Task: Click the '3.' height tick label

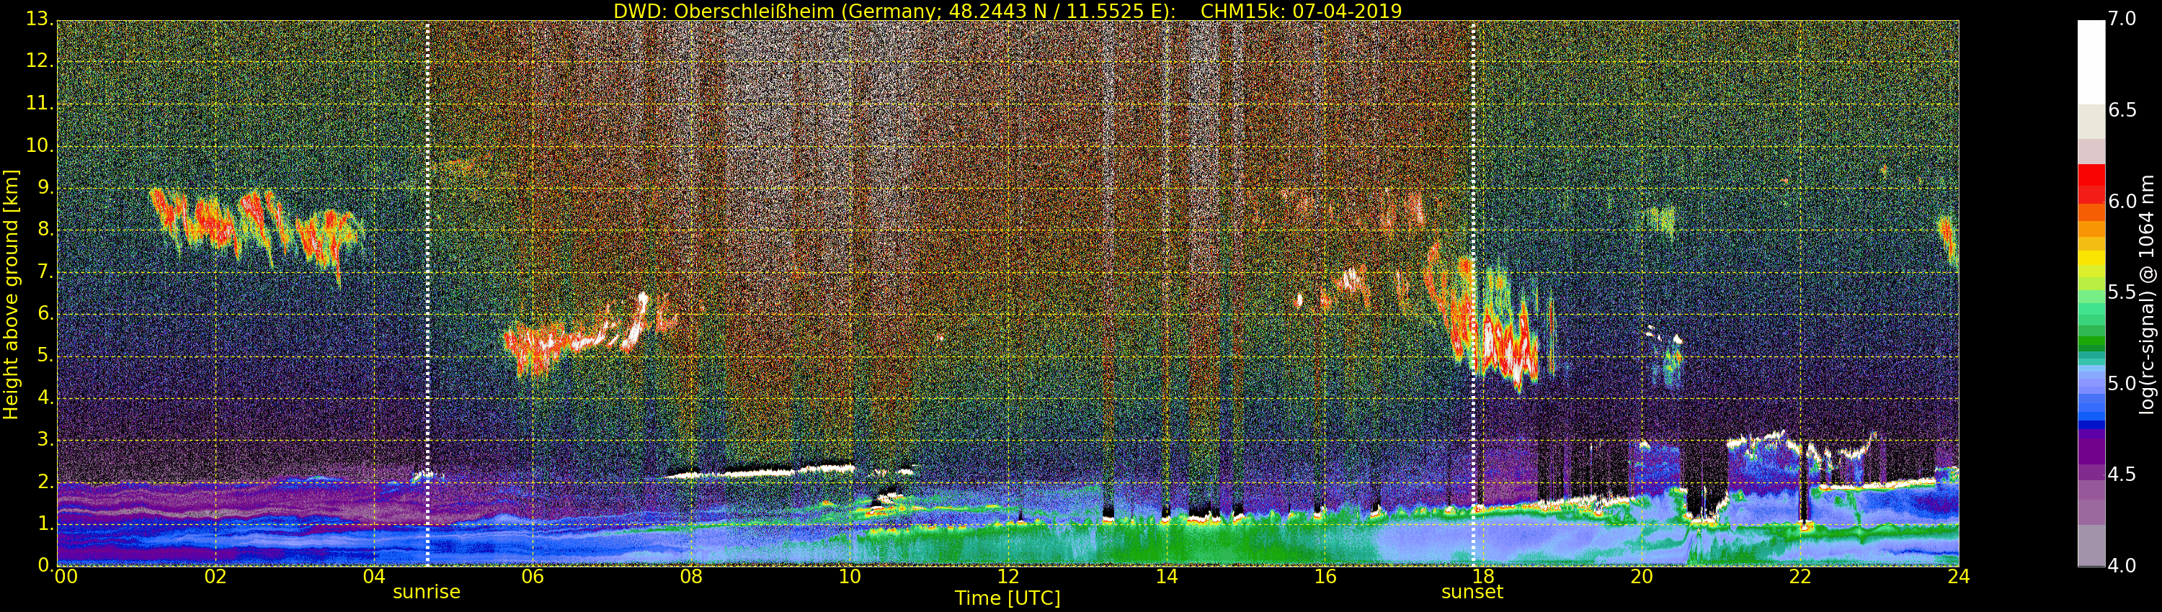Action: click(45, 439)
